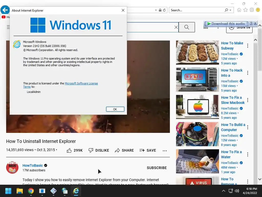The image size is (262, 197).
Task: Open Favorites star icon
Action: click(245, 10)
